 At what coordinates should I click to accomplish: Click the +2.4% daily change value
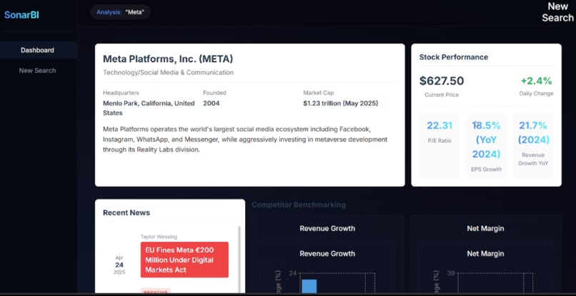[536, 81]
